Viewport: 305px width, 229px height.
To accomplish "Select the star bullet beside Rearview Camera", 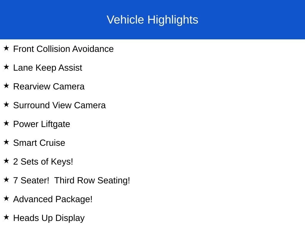I will (x=6, y=86).
